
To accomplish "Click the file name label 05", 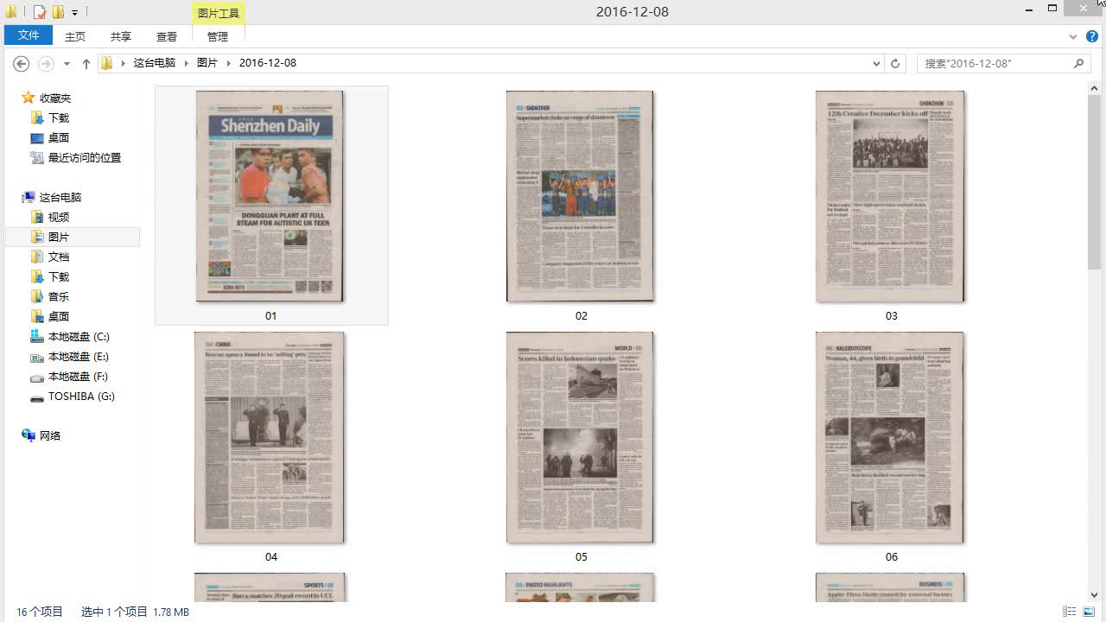I will (x=582, y=557).
